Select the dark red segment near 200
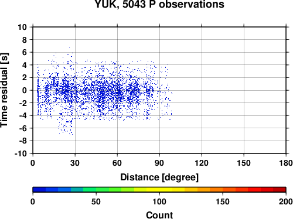 point(280,190)
